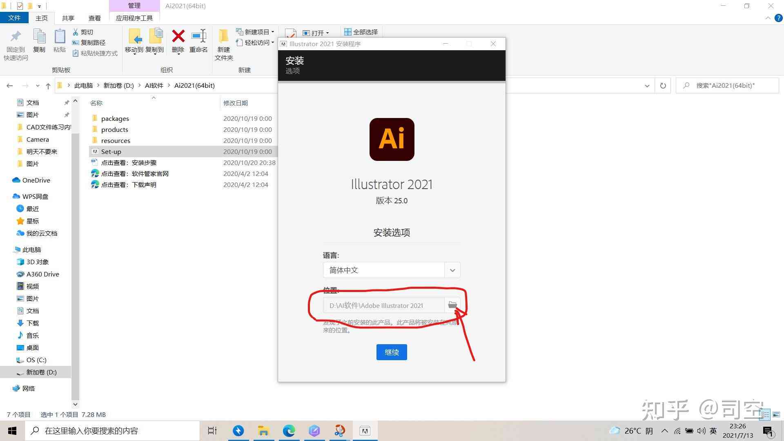The image size is (784, 441).
Task: Click the 继续 button to proceed installation
Action: [392, 352]
